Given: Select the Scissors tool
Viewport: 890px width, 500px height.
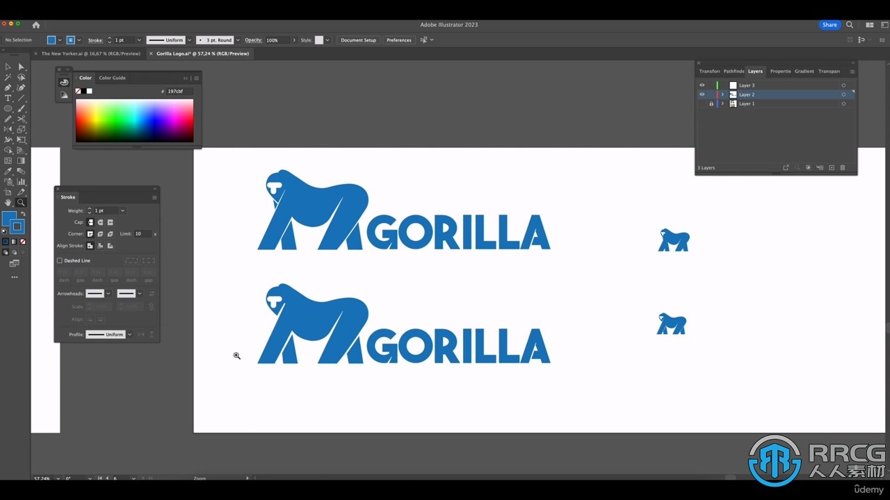Looking at the screenshot, I should pos(21,119).
